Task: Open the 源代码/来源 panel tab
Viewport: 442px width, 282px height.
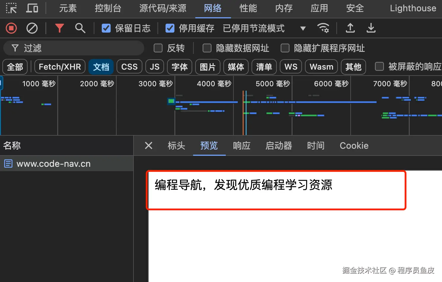Action: click(x=163, y=8)
